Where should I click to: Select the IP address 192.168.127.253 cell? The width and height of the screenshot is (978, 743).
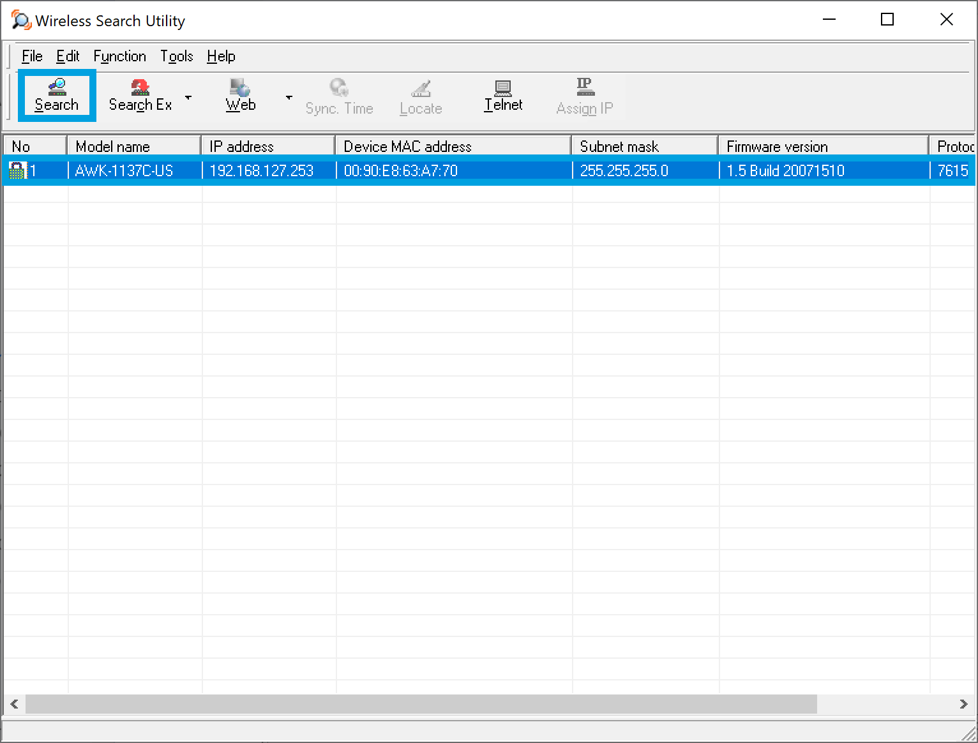269,170
